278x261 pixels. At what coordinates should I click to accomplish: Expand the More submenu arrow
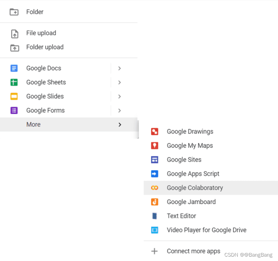120,124
